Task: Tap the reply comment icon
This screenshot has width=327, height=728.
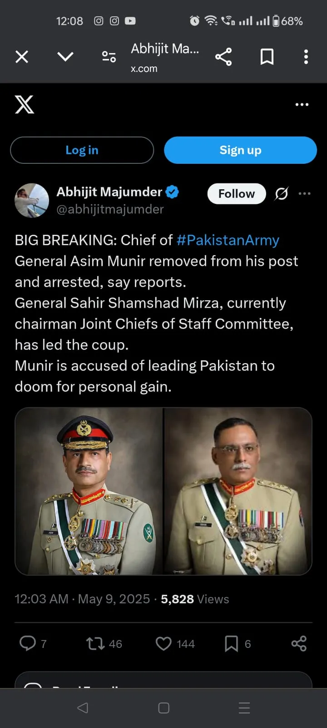Action: point(28,643)
